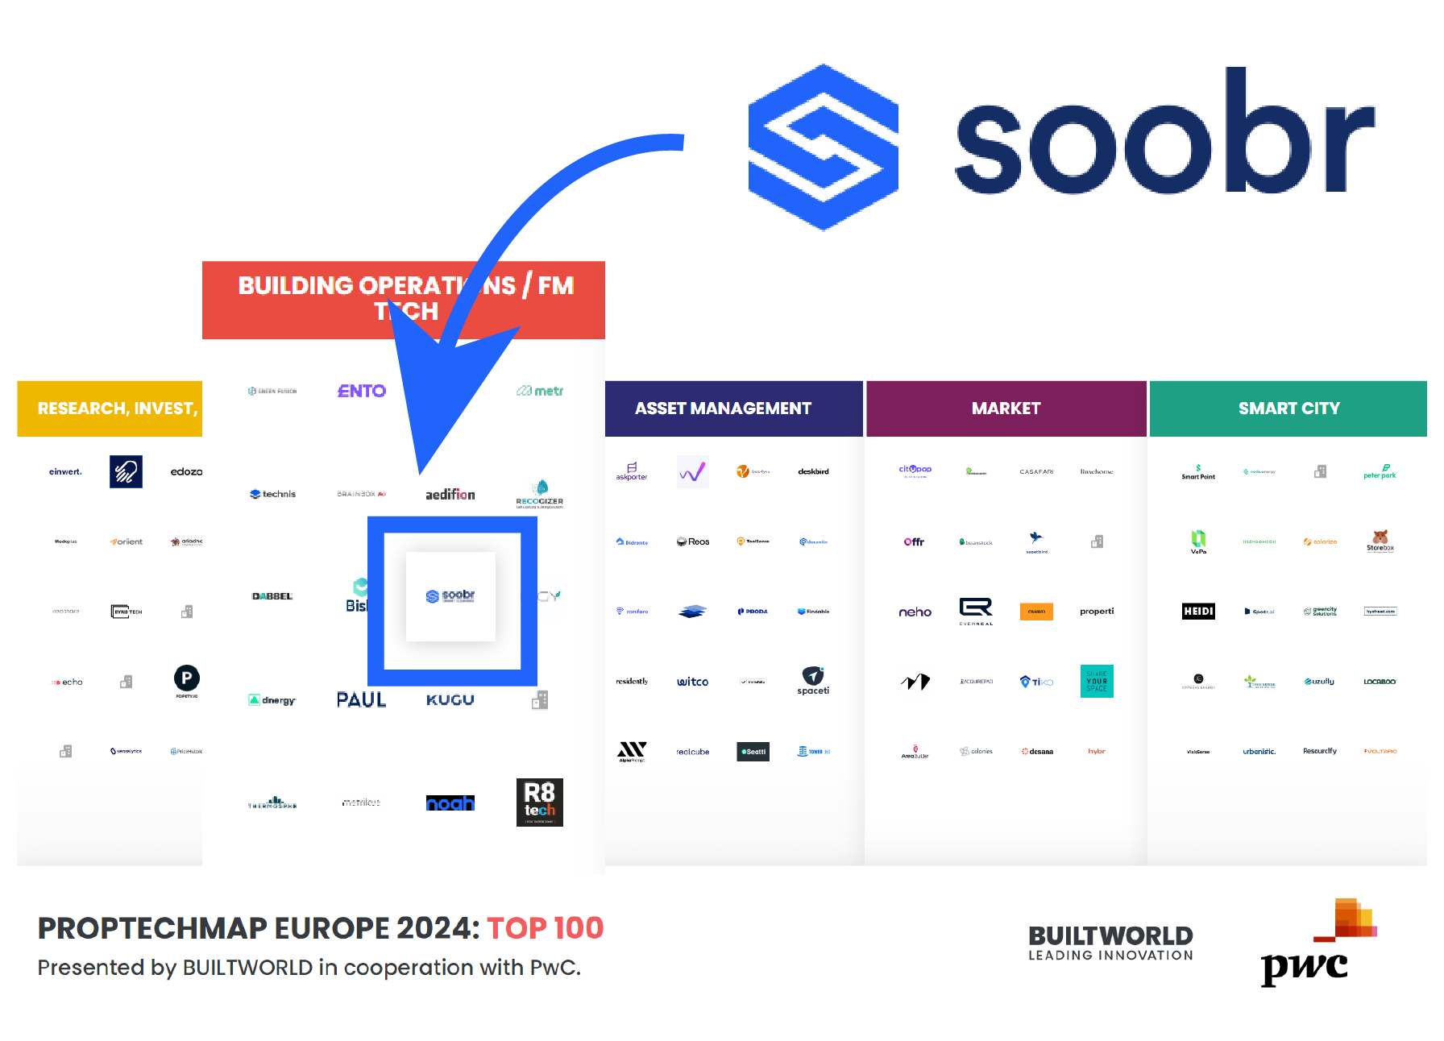
Task: Open the SMART CITY category header
Action: (x=1290, y=409)
